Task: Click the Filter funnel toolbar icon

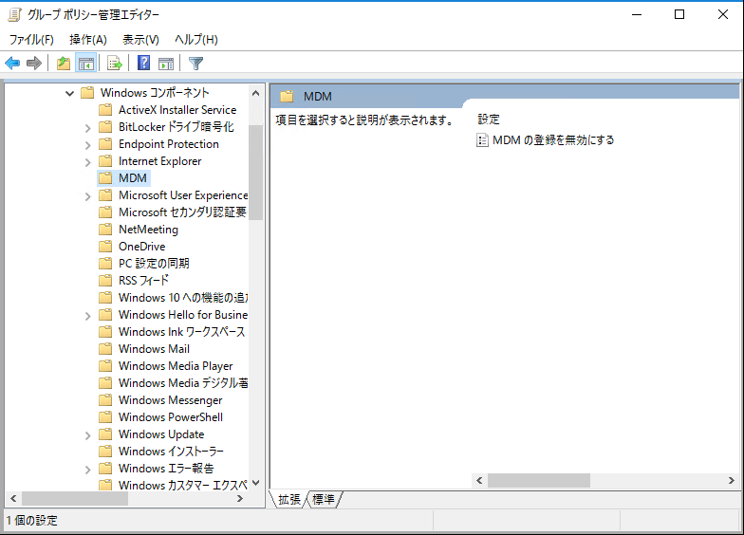Action: [x=195, y=63]
